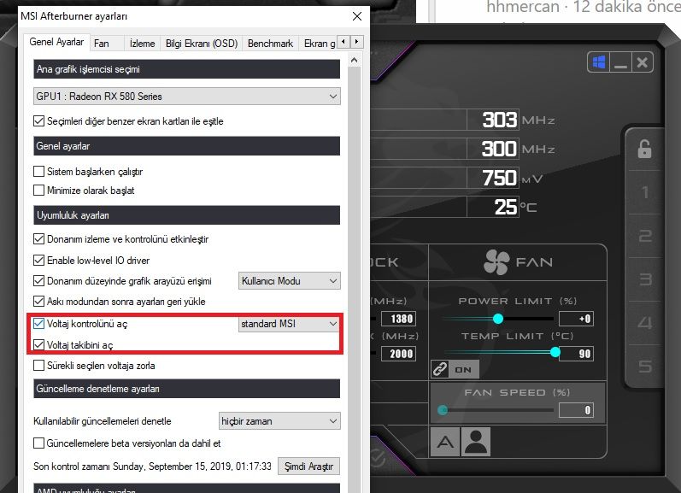Screen dimensions: 681x493
Task: Select profile slot 2
Action: [645, 236]
